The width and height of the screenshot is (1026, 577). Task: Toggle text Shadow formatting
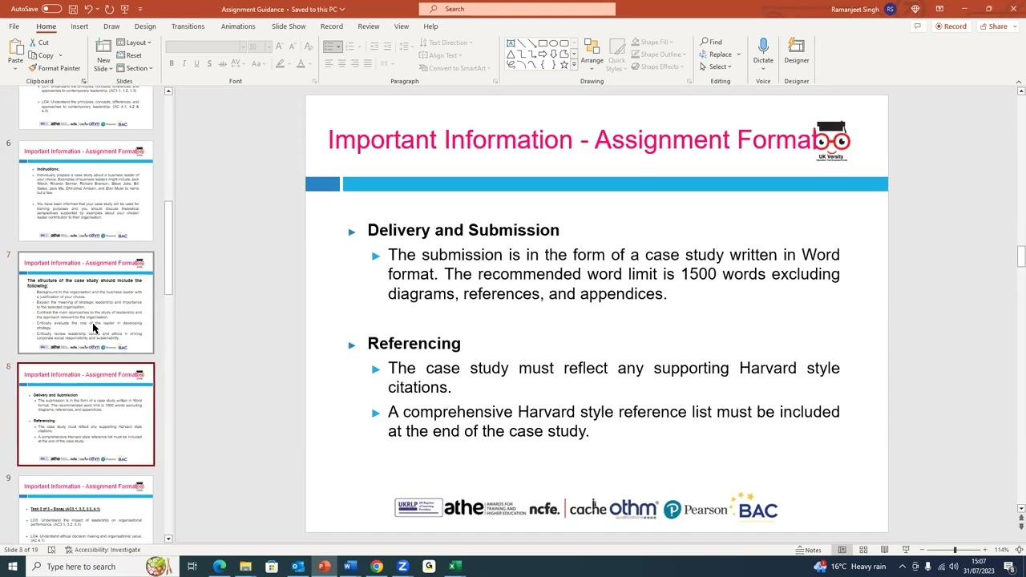pos(209,64)
